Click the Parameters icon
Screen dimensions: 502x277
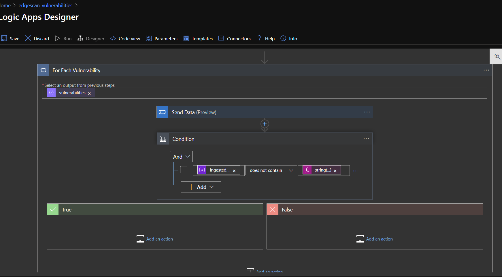click(x=149, y=38)
